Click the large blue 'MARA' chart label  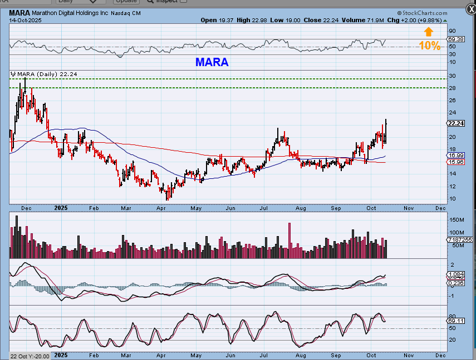[x=212, y=62]
